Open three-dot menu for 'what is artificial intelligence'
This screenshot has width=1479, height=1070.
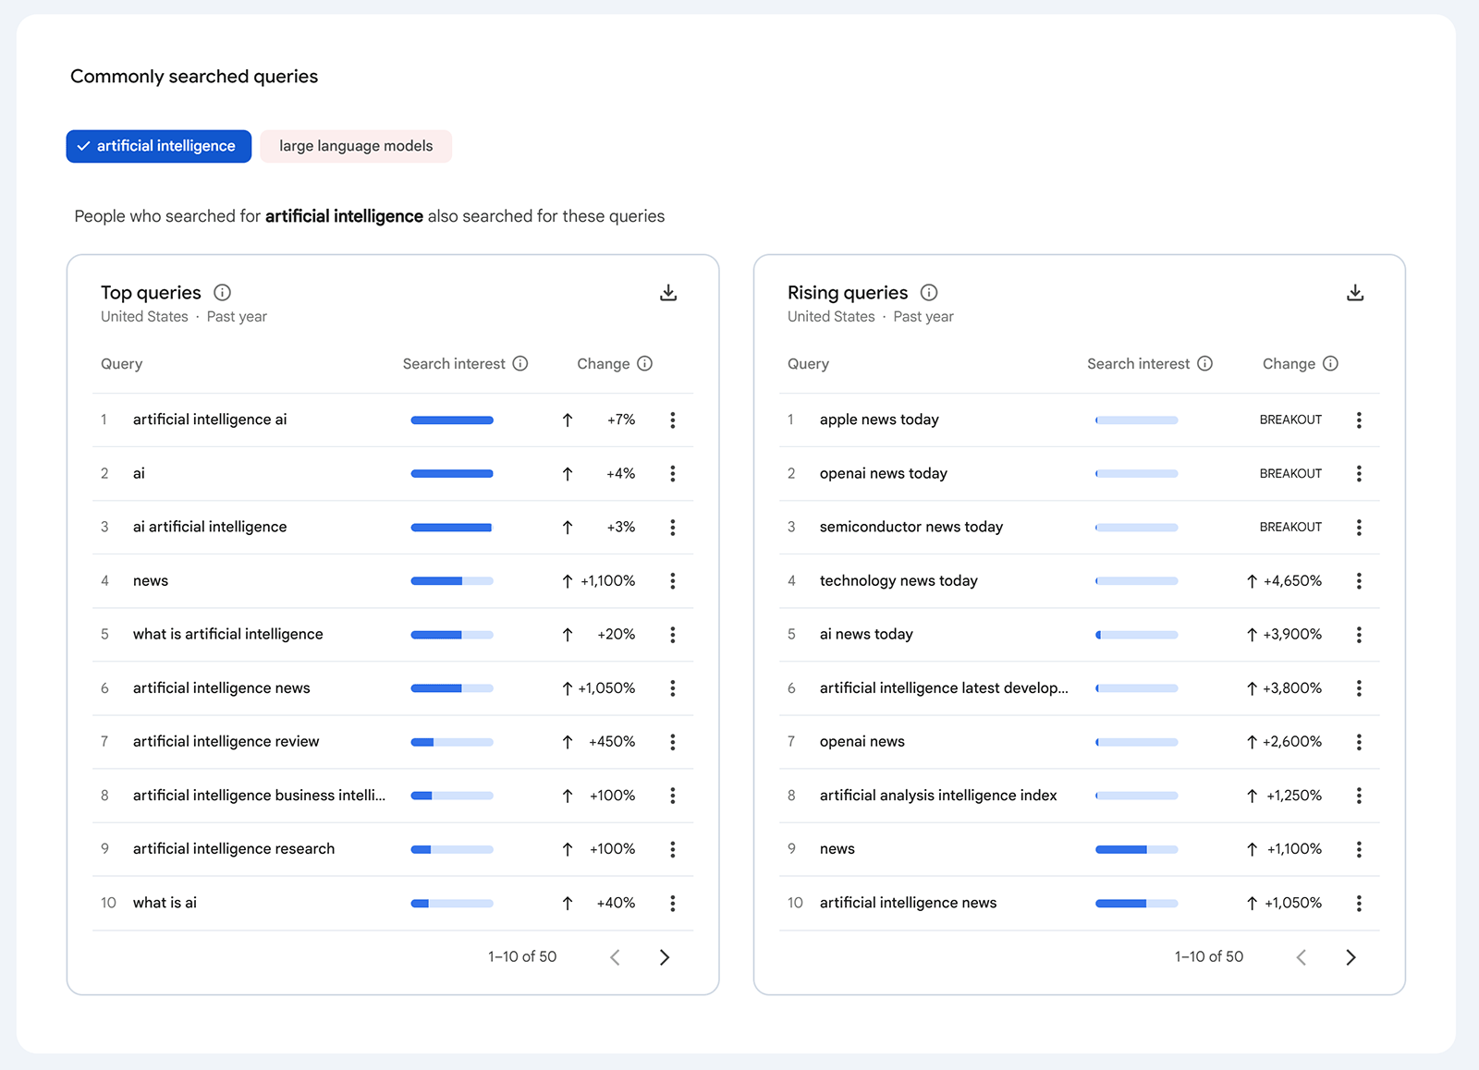673,634
